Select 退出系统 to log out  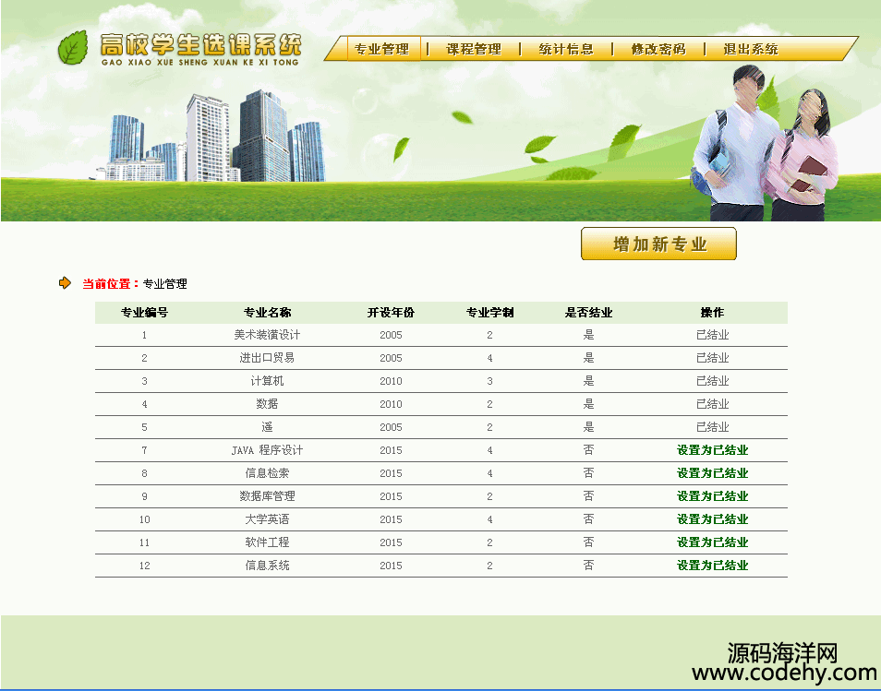tap(750, 50)
